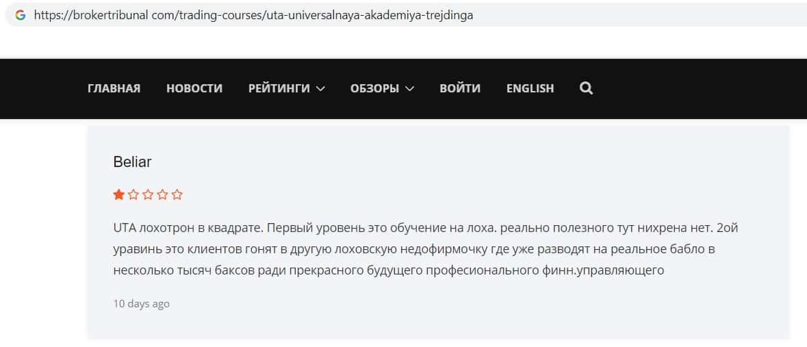Click the fifth rating star
Viewport: 807px width, 347px height.
click(x=177, y=195)
